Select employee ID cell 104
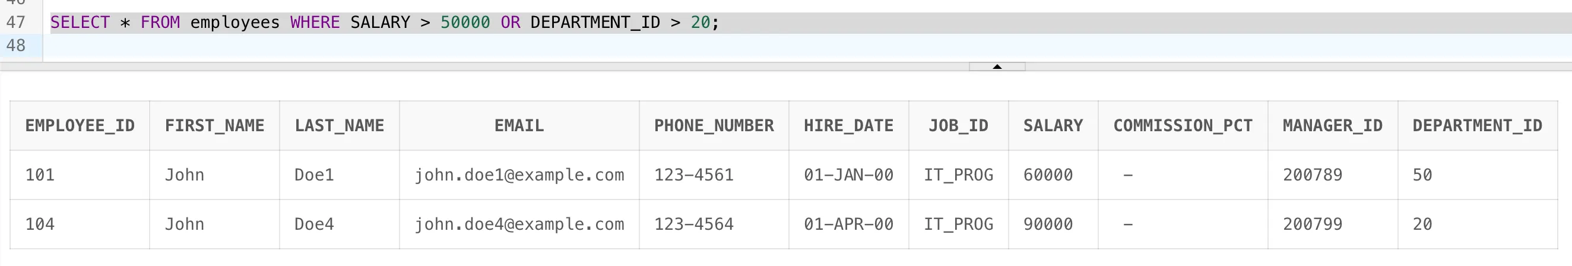The width and height of the screenshot is (1572, 266). 40,224
